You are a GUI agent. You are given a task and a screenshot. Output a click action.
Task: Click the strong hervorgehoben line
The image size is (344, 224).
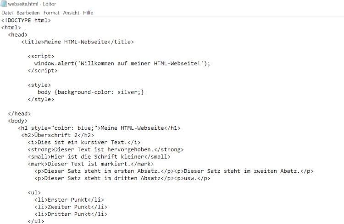[105, 149]
